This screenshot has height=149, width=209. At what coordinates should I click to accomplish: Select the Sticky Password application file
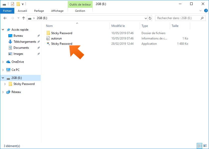tap(61, 44)
